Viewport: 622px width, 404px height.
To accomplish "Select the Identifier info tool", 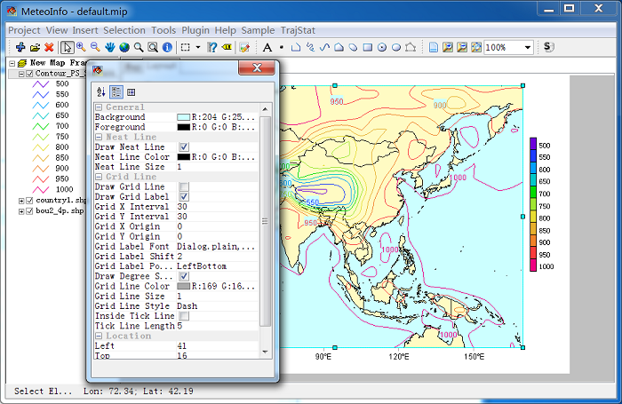I will [167, 47].
